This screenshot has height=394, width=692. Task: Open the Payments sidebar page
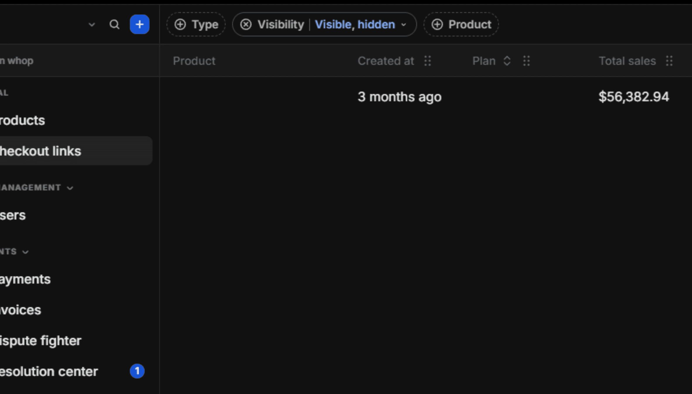(25, 279)
